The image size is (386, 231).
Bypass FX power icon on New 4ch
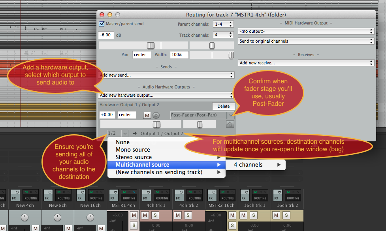pos(17,192)
